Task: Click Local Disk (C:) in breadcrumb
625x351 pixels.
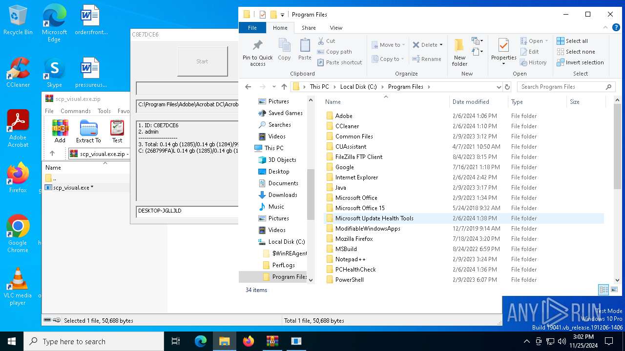Action: click(358, 87)
